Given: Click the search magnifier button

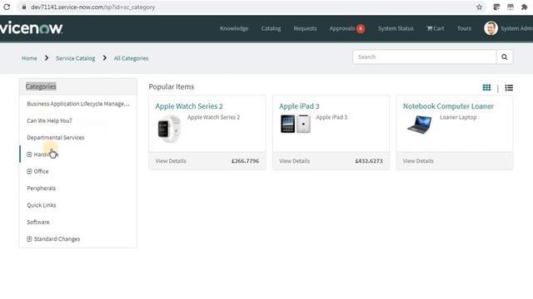Looking at the screenshot, I should coord(505,57).
